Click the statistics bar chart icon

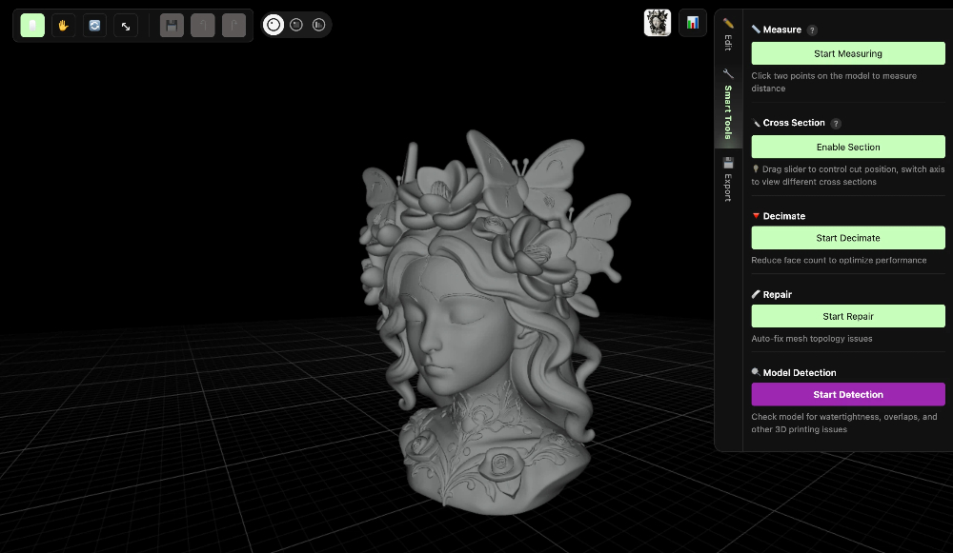[x=693, y=22]
